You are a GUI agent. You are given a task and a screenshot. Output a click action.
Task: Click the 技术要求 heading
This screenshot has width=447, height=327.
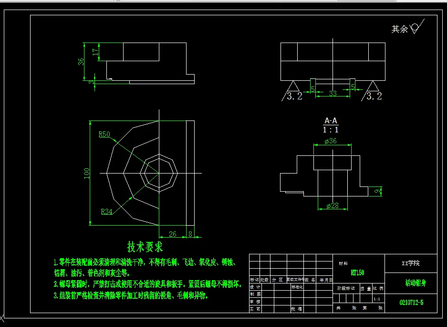point(145,247)
